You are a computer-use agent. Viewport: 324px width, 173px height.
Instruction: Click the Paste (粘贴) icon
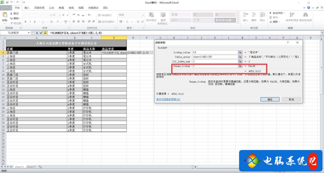tap(4, 15)
